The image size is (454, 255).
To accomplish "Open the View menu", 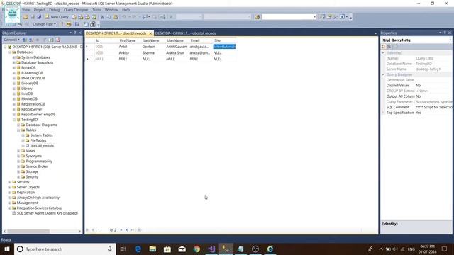I will click(x=26, y=10).
